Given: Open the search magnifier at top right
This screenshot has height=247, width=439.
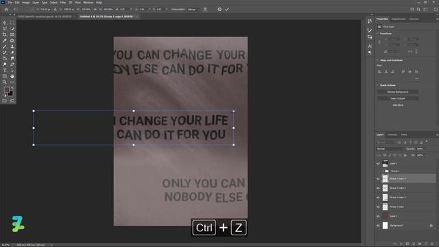Looking at the screenshot, I should [x=418, y=9].
